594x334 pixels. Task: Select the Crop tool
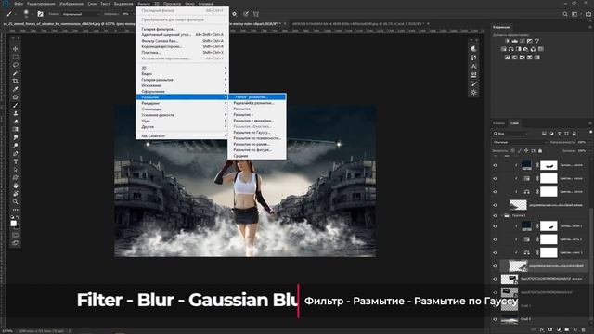click(16, 81)
